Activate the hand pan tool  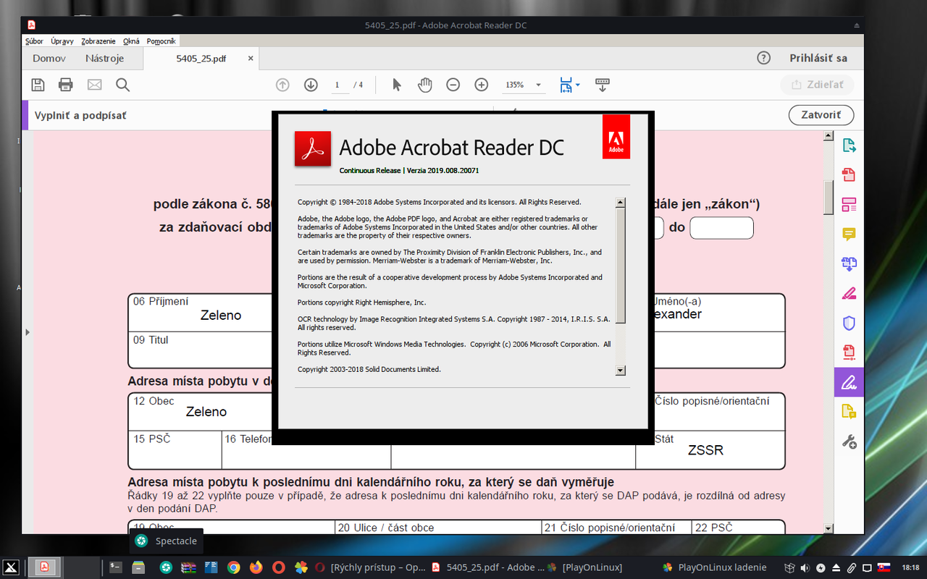(424, 85)
